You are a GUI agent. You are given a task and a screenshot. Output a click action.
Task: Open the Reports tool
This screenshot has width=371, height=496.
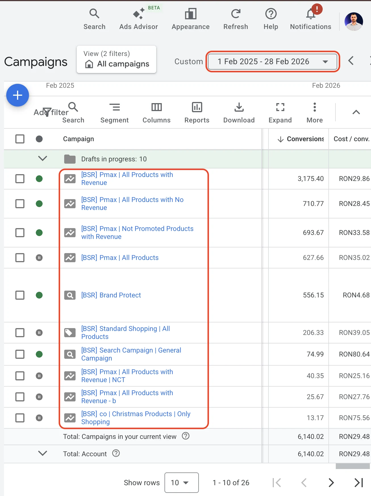[x=197, y=113]
